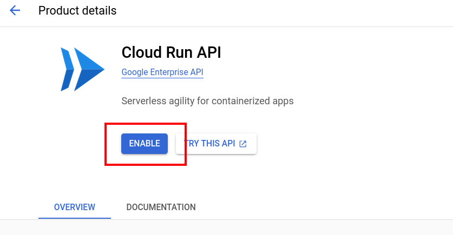Screen dimensions: 453x235
Task: Switch to the Documentation tab
Action: coord(161,207)
